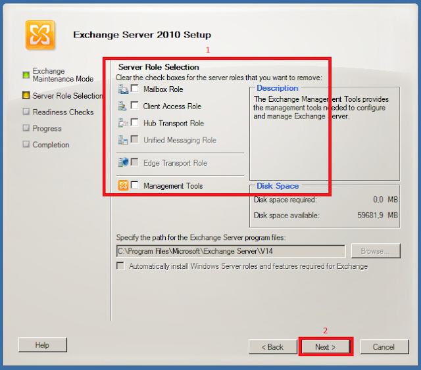Click the Description group heading

tap(278, 88)
